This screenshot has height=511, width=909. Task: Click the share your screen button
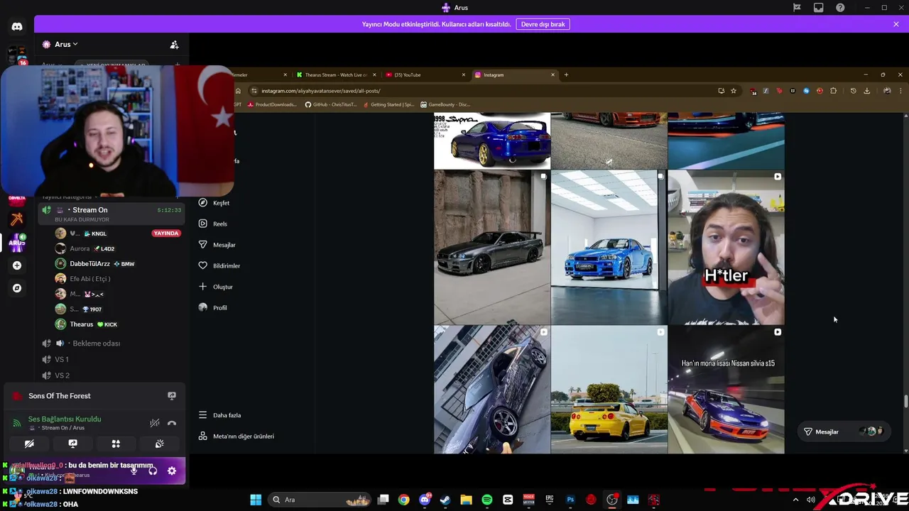(x=72, y=444)
